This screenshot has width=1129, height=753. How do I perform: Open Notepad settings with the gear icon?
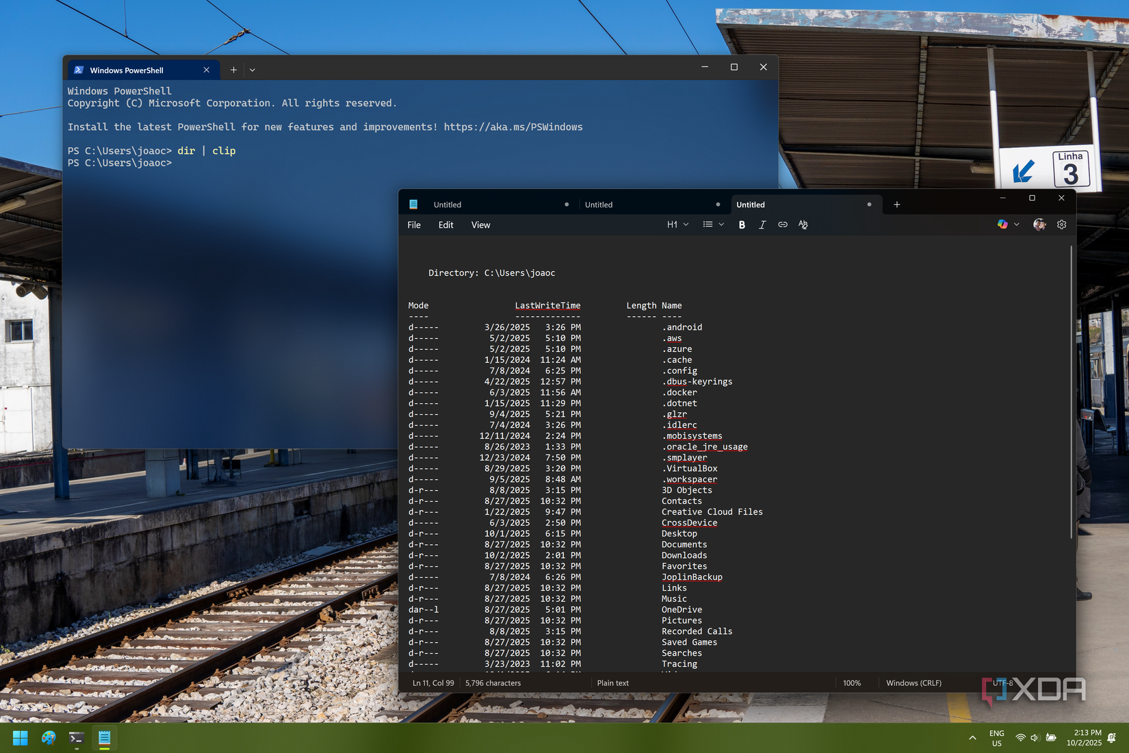coord(1061,225)
